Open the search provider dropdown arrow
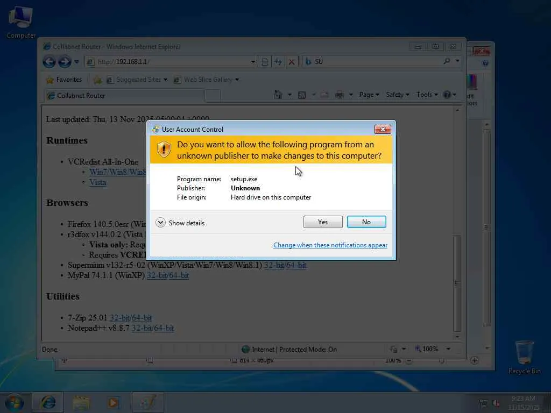This screenshot has width=551, height=413. pos(457,61)
